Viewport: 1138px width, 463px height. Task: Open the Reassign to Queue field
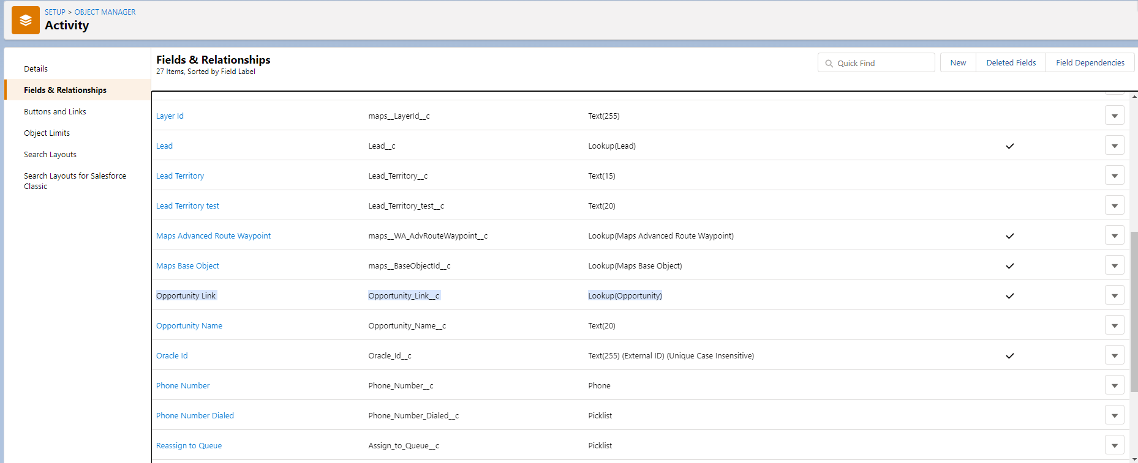tap(189, 445)
